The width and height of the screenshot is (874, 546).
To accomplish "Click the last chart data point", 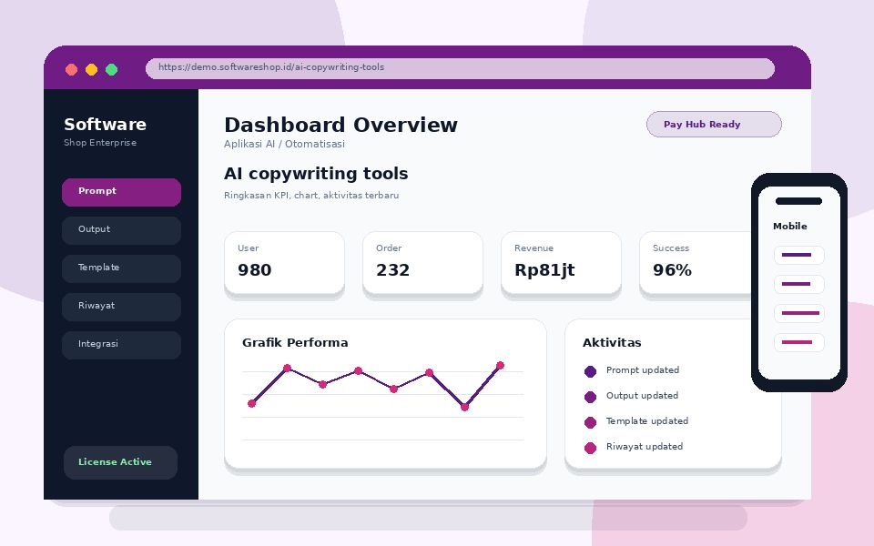I will pos(500,366).
